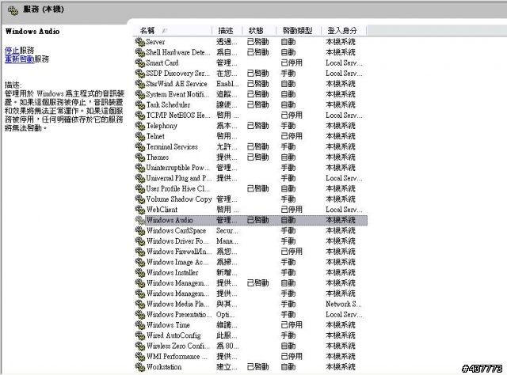This screenshot has width=507, height=375.
Task: Click the Opti... description of Presentation Foundation
Action: [x=226, y=314]
